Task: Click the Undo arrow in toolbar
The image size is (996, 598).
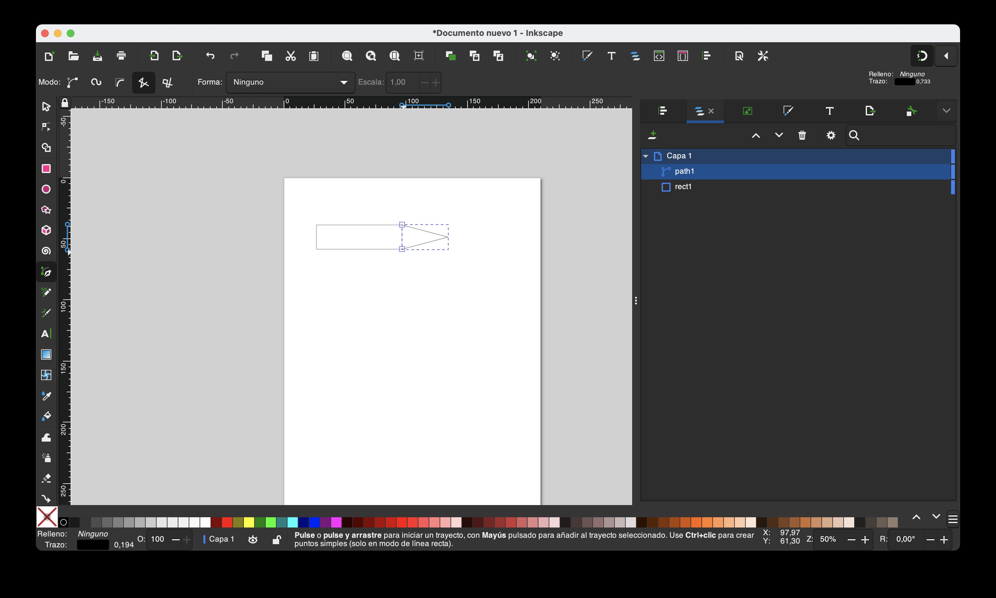Action: (x=210, y=56)
